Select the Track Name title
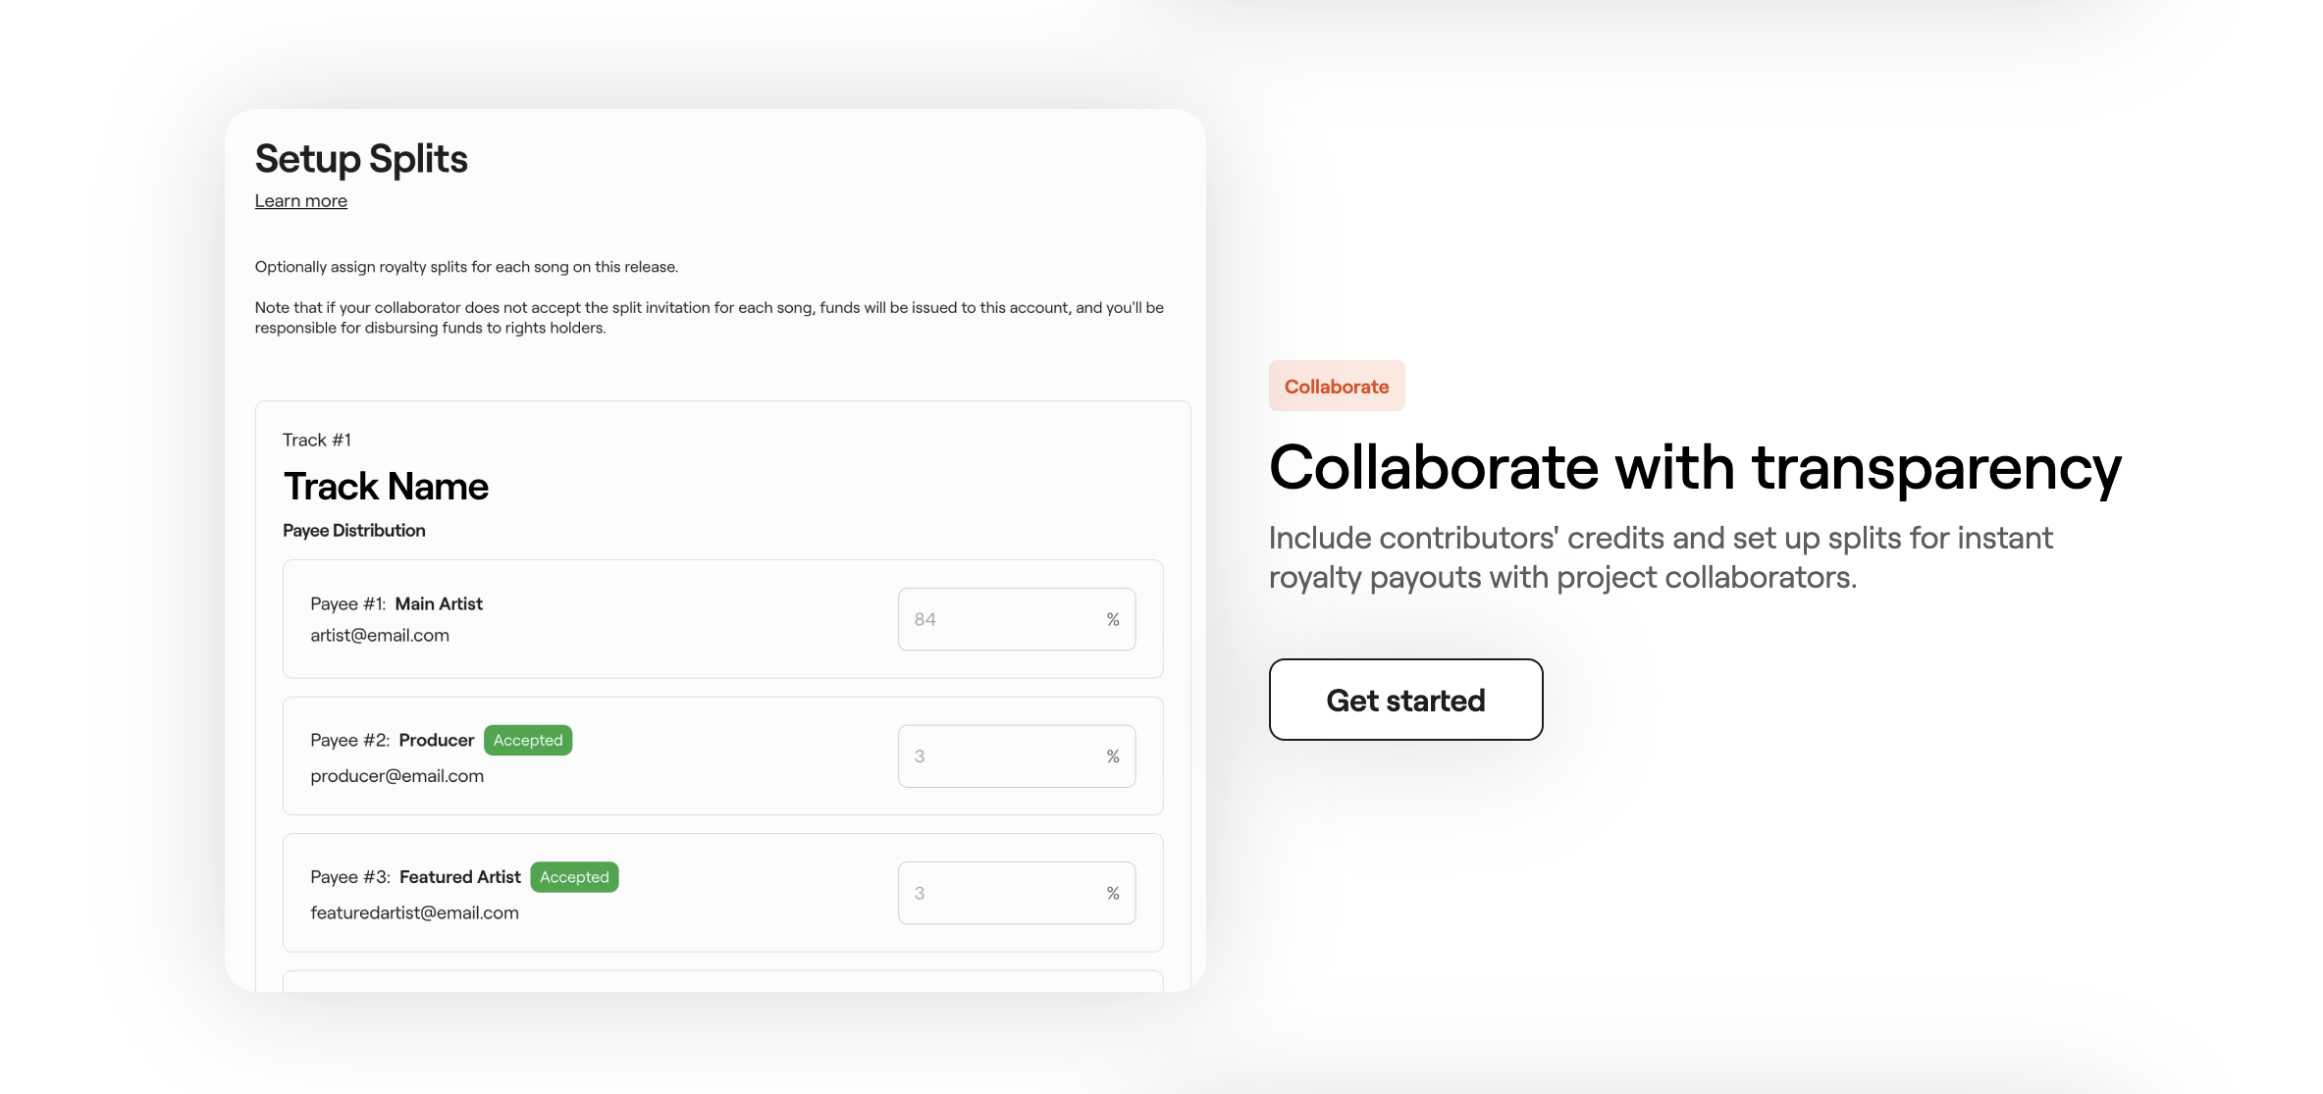The width and height of the screenshot is (2323, 1094). [386, 487]
